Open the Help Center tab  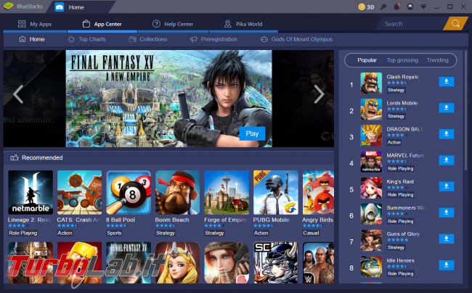pyautogui.click(x=173, y=24)
